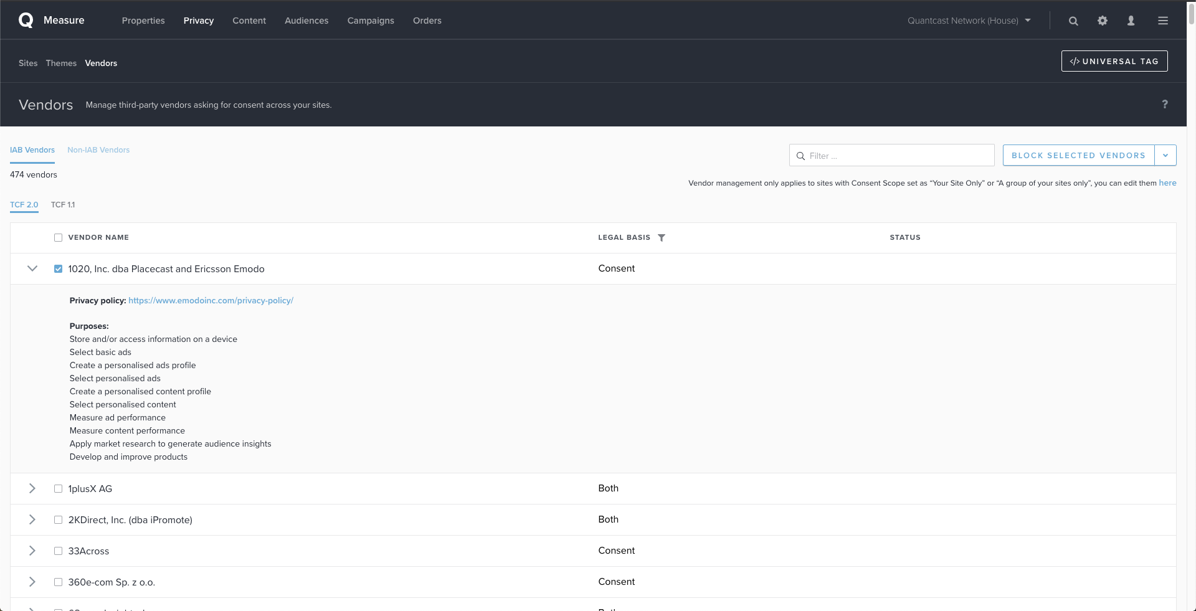Open the Quantcast Network (House) account dropdown
The width and height of the screenshot is (1196, 611).
click(x=969, y=21)
